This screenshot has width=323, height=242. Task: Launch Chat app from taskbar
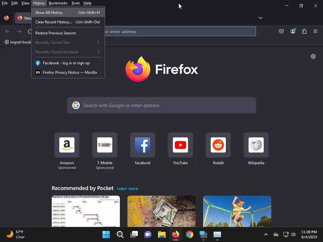(148, 234)
